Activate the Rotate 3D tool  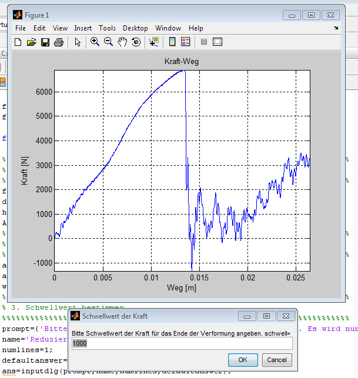pyautogui.click(x=136, y=42)
